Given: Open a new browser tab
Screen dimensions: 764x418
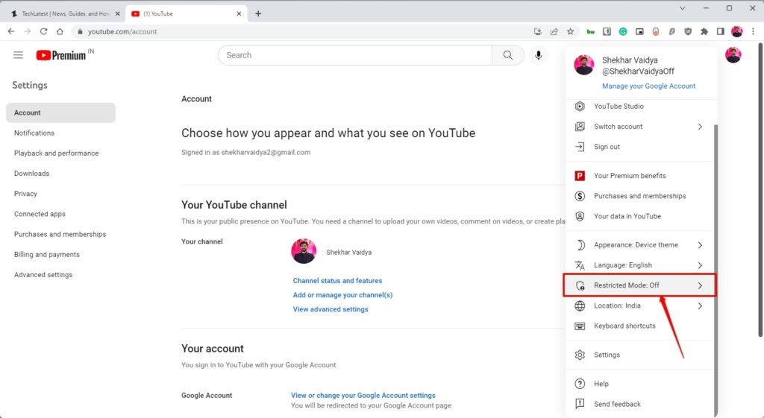Looking at the screenshot, I should pyautogui.click(x=258, y=13).
